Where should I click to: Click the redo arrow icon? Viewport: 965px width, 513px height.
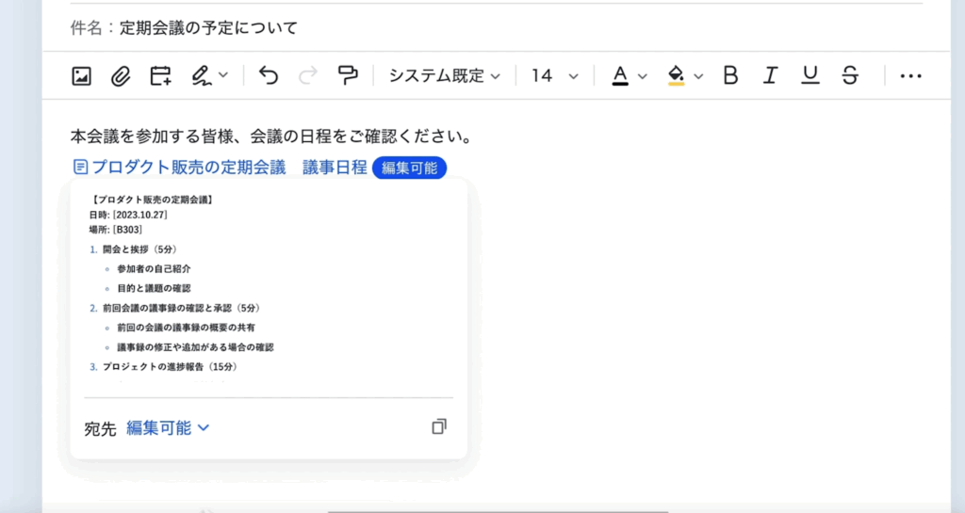307,76
